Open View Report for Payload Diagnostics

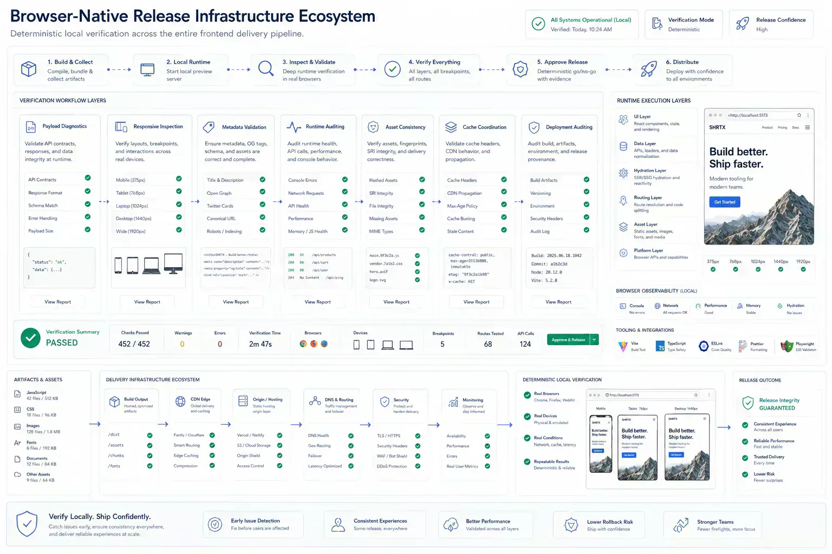point(57,302)
